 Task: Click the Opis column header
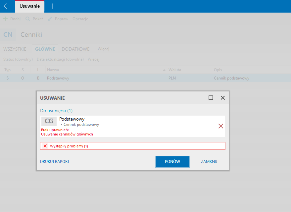(x=218, y=70)
